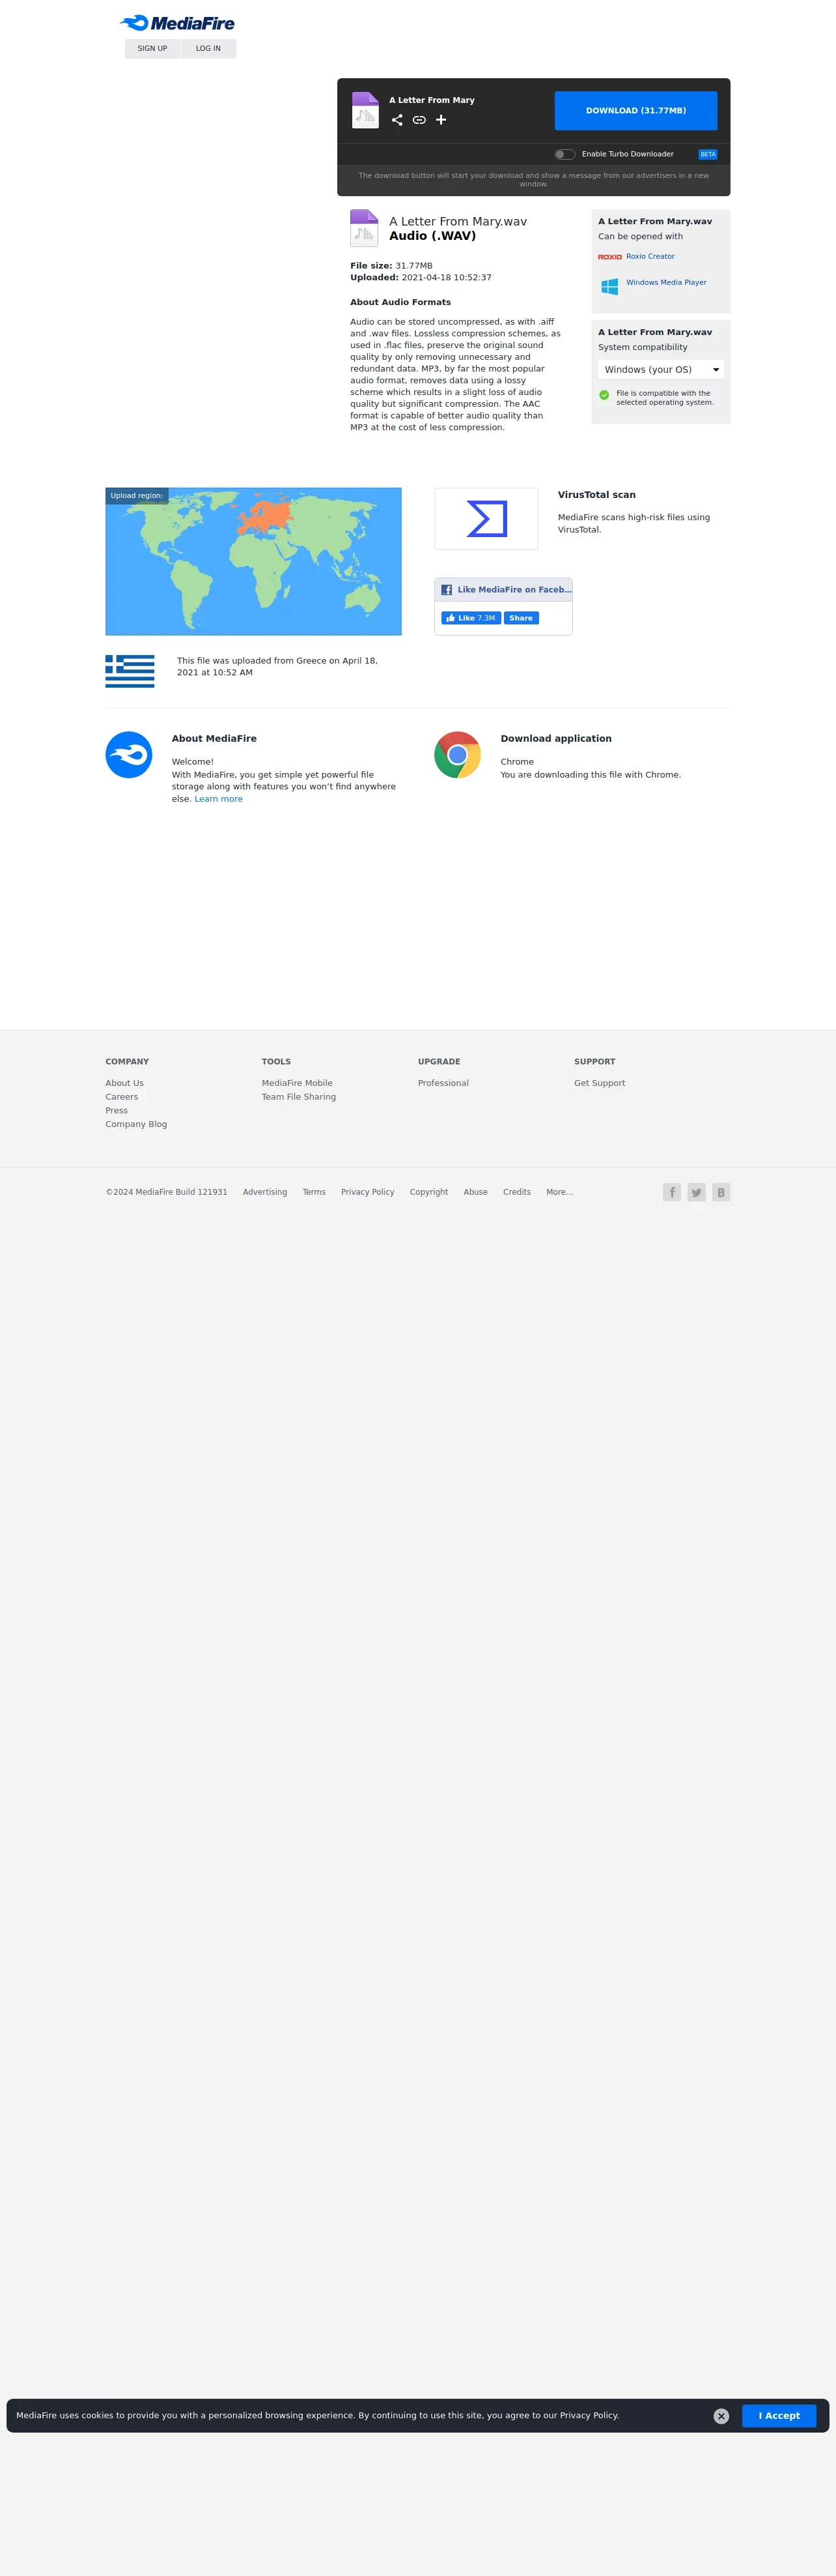The height and width of the screenshot is (2576, 836).
Task: Click Learn more link
Action: pos(219,799)
